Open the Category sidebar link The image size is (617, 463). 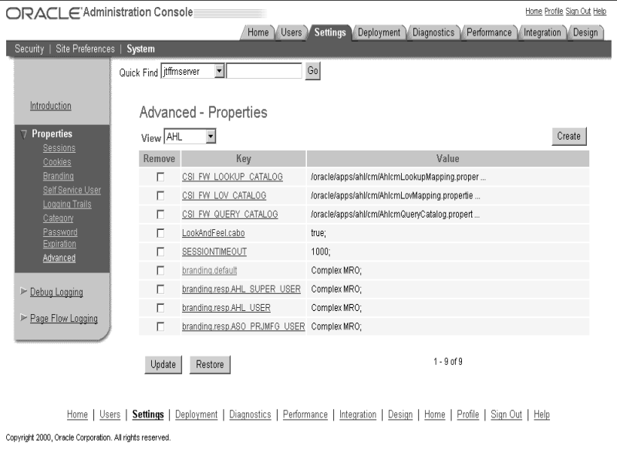[x=58, y=218]
